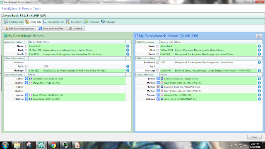Open info icon for FamilySearch Birth row
Viewport: 265px width, 149px height.
(x=259, y=50)
